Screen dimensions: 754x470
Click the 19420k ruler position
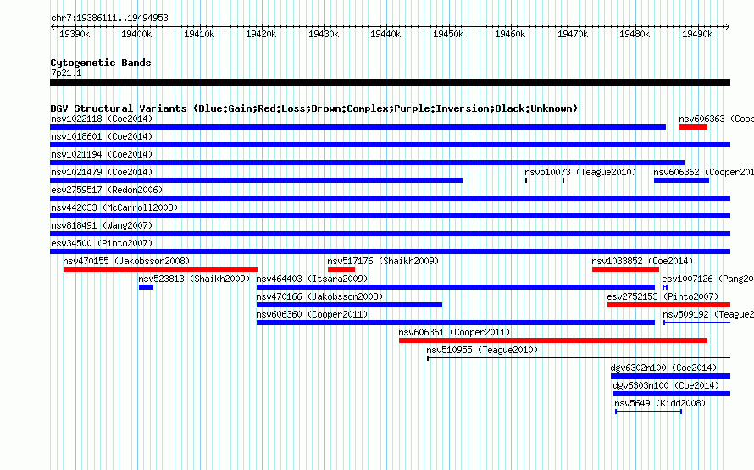261,34
